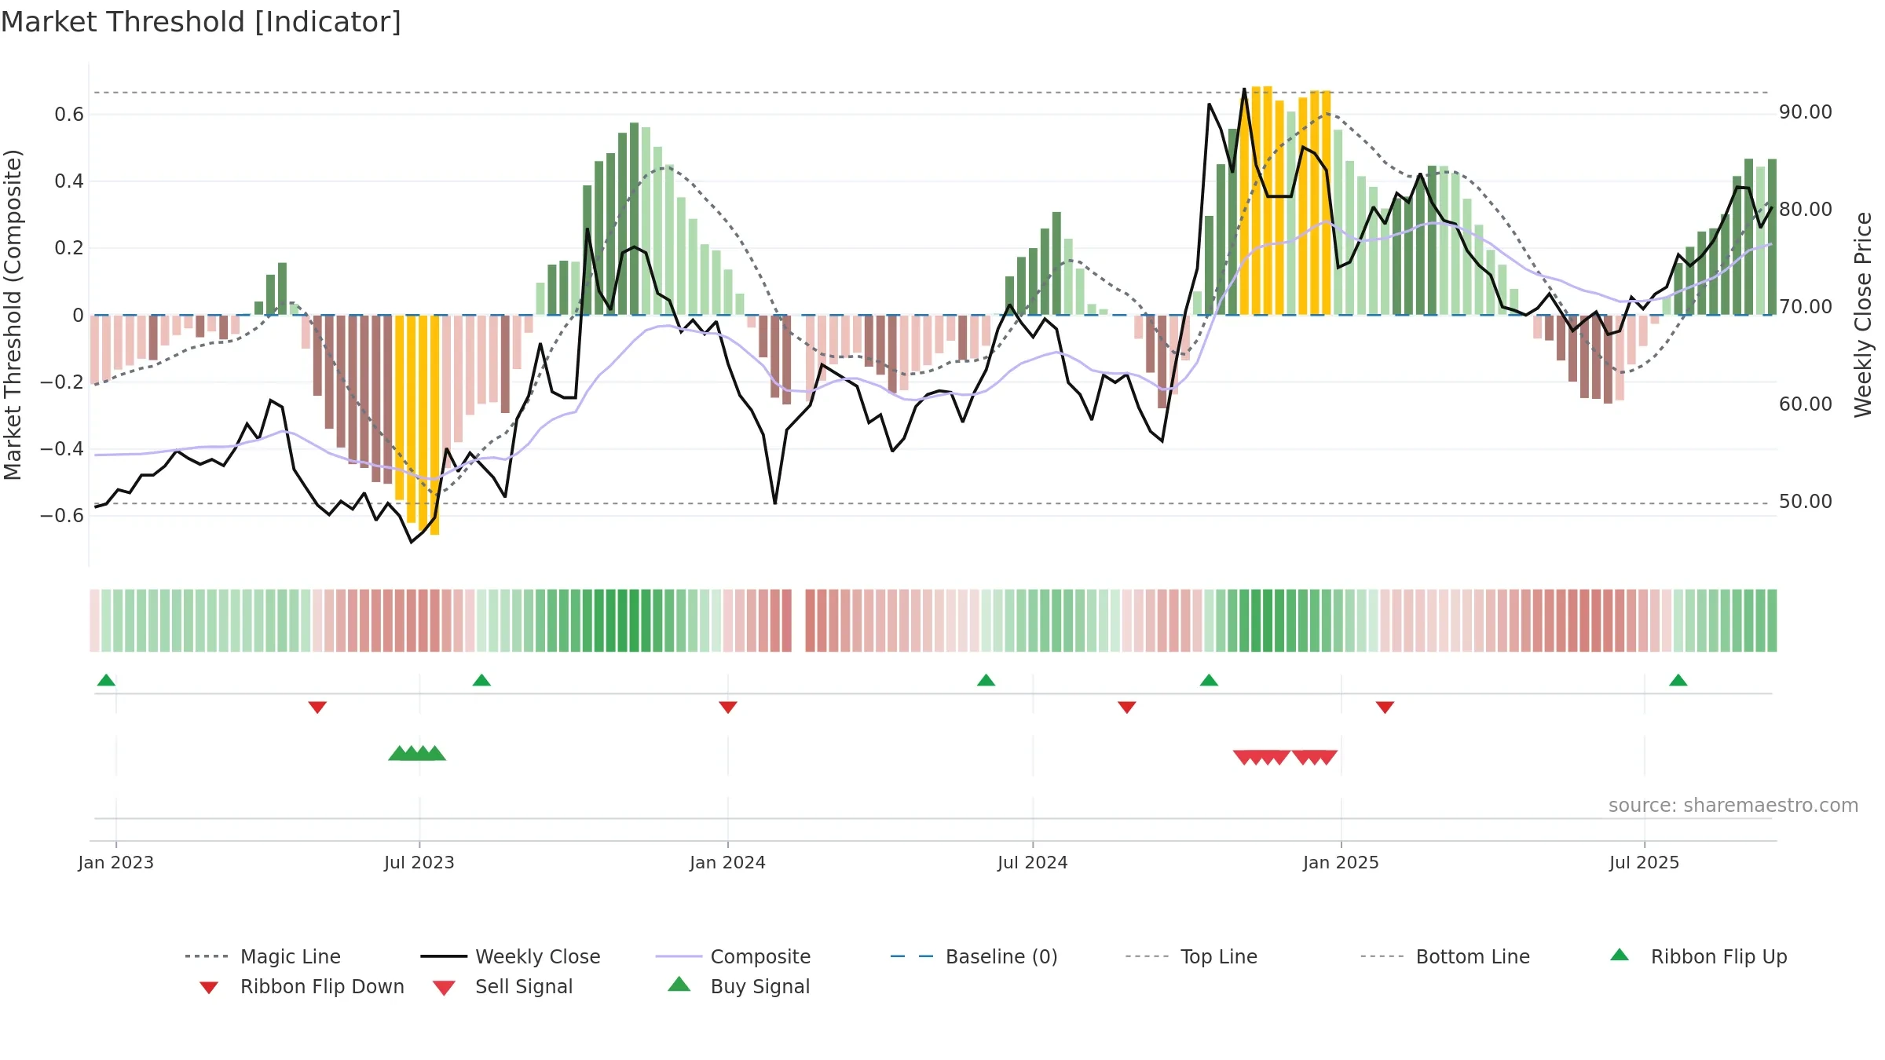
Task: Toggle the Magic Line legend entry
Action: click(262, 956)
